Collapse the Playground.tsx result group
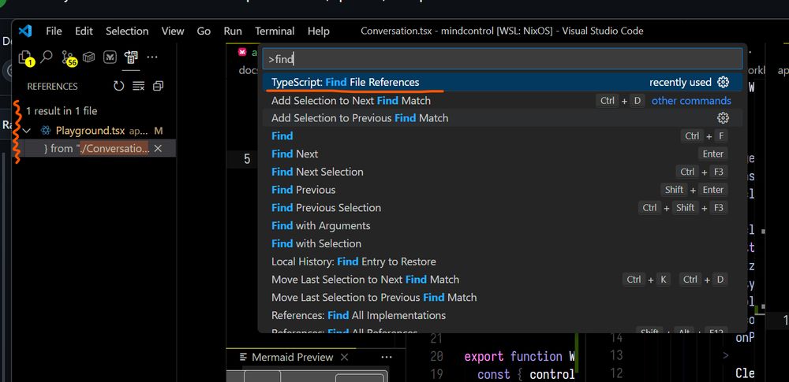The height and width of the screenshot is (382, 789). point(27,131)
